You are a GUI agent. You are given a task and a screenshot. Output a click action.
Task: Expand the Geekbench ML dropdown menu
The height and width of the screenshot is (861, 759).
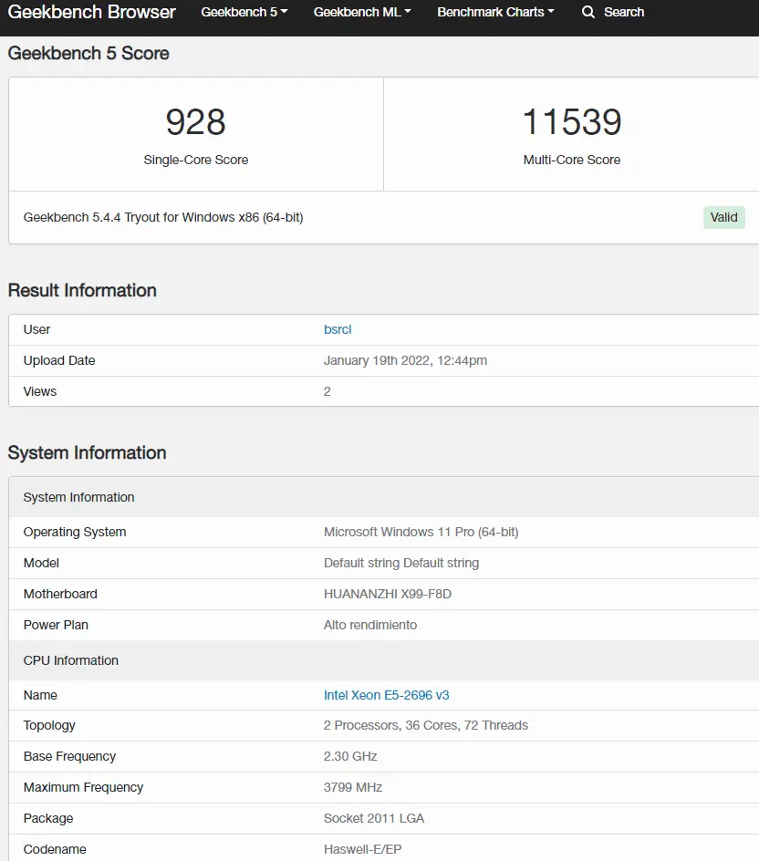pos(362,12)
